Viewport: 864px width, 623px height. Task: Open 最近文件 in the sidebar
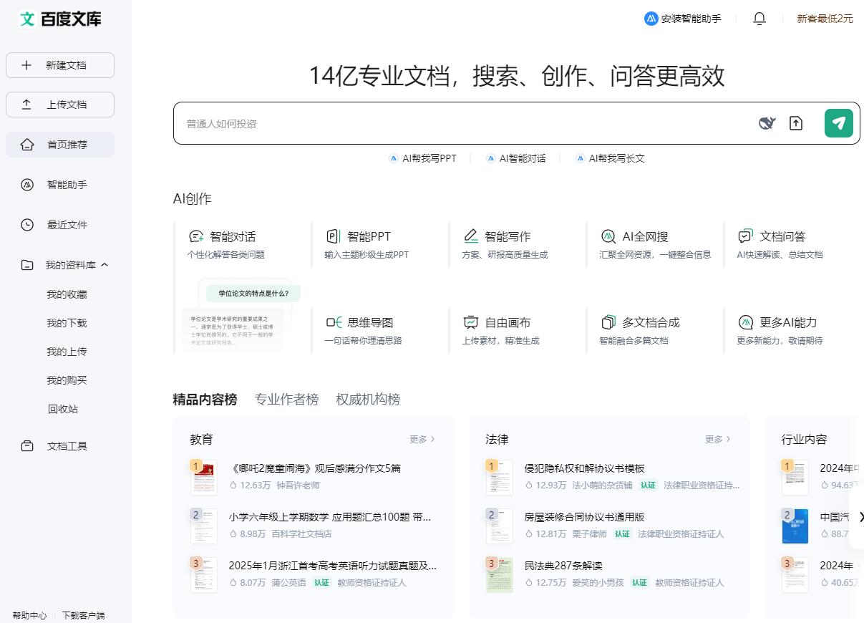click(x=60, y=225)
